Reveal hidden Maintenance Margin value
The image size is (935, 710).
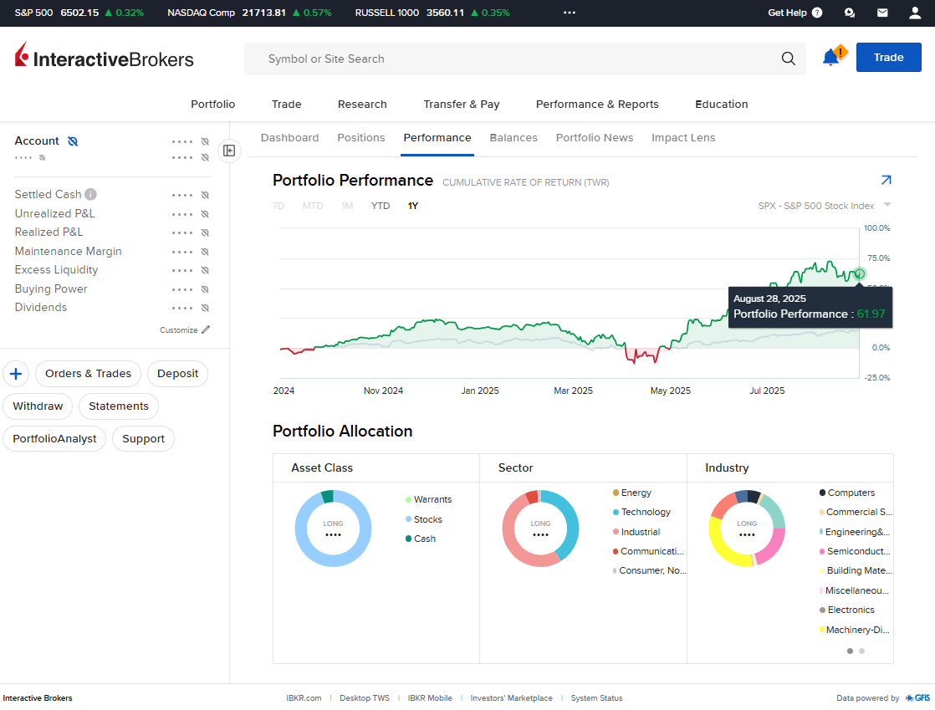tap(205, 252)
